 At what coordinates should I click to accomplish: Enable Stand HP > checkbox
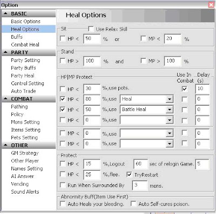[x=63, y=61]
